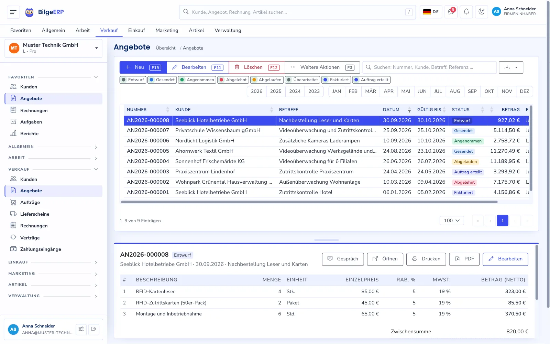Screen dimensions: 550x344
Task: Click the horizontal scrollbar below the table
Action: 309,202
